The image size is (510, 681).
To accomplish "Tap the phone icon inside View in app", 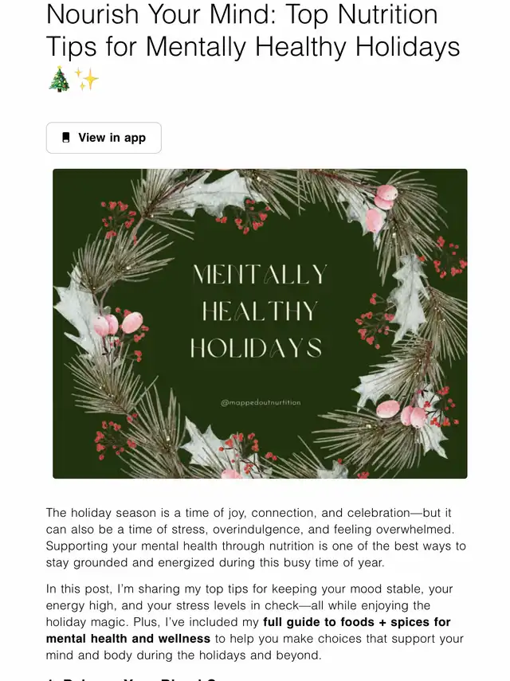I will coord(66,138).
